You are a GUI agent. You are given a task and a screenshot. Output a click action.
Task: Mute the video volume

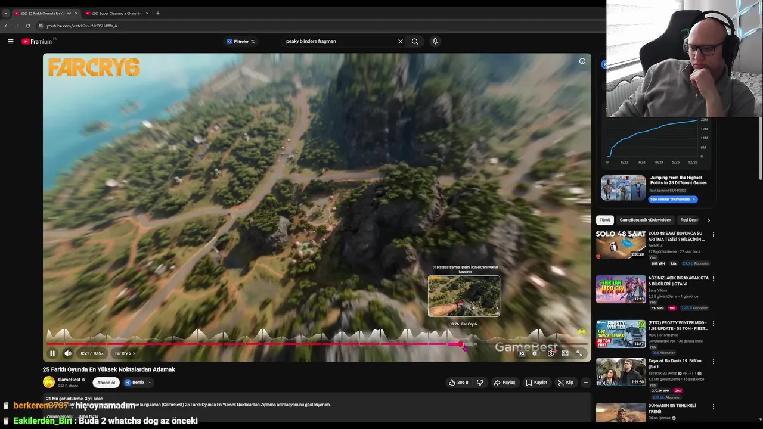point(68,353)
